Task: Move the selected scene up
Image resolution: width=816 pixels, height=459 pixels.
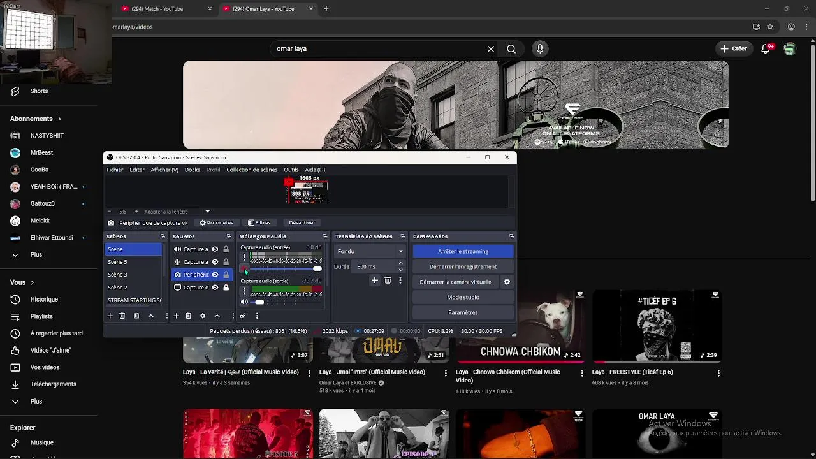Action: pyautogui.click(x=150, y=316)
